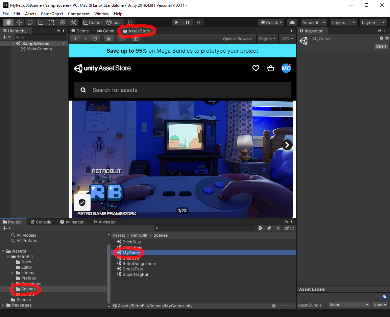The width and height of the screenshot is (390, 317).
Task: Pause the game playback
Action: click(188, 22)
